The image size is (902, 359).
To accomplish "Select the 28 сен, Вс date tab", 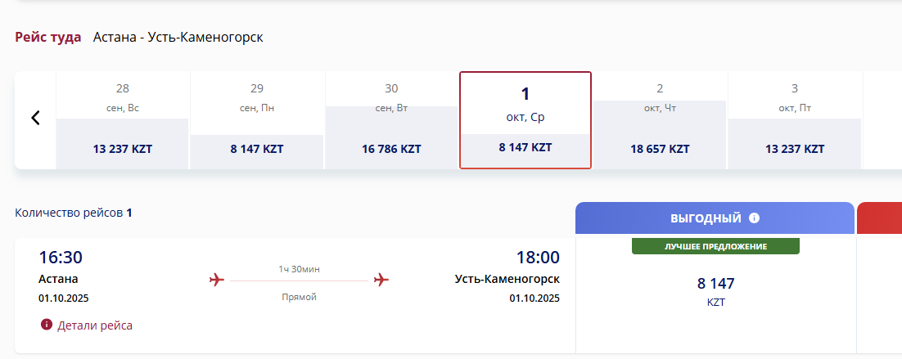I will [123, 120].
